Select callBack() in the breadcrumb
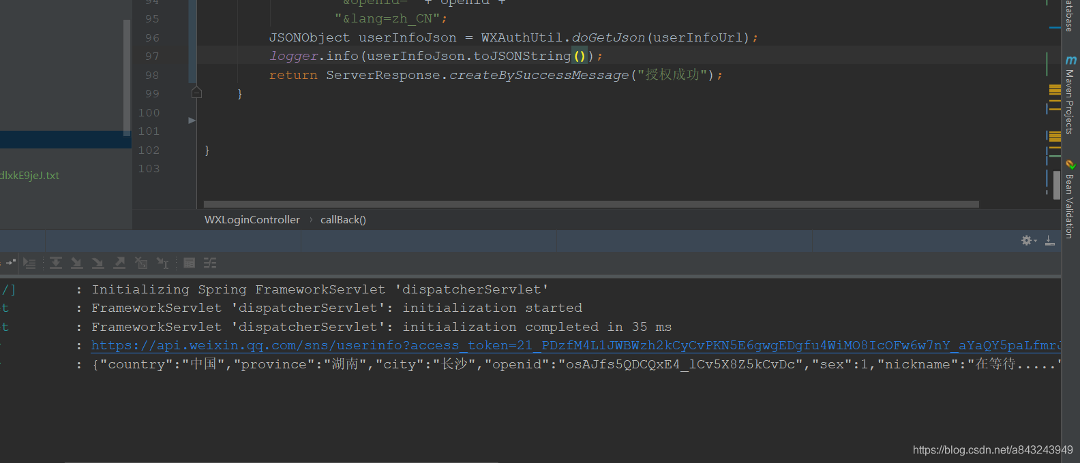Image resolution: width=1080 pixels, height=463 pixels. (x=343, y=220)
